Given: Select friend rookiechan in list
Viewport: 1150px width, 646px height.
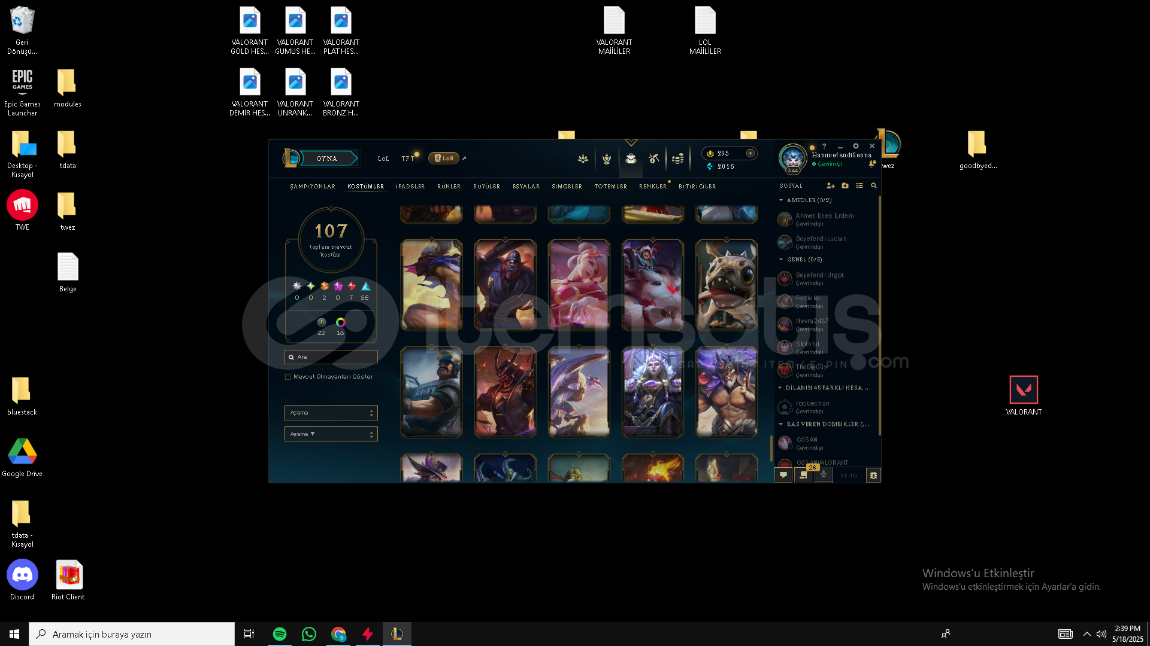Looking at the screenshot, I should coord(826,407).
